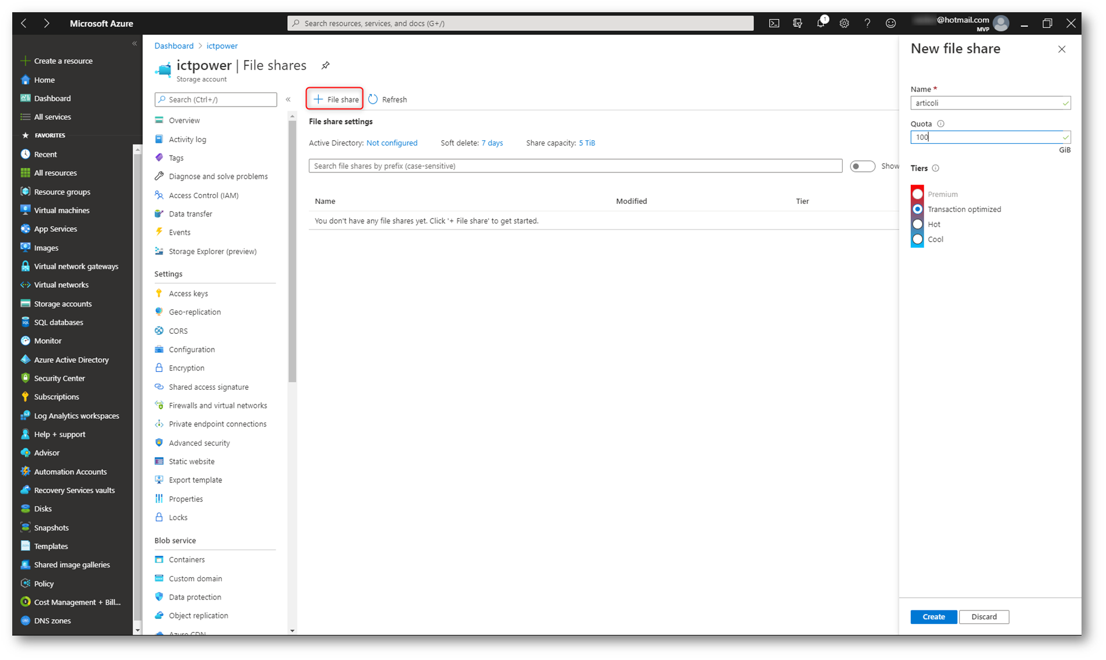Select the Cool tier radio button
Viewport: 1106px width, 660px height.
pos(918,239)
